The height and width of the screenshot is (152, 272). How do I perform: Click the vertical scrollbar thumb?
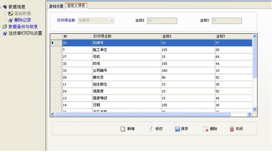[254, 58]
